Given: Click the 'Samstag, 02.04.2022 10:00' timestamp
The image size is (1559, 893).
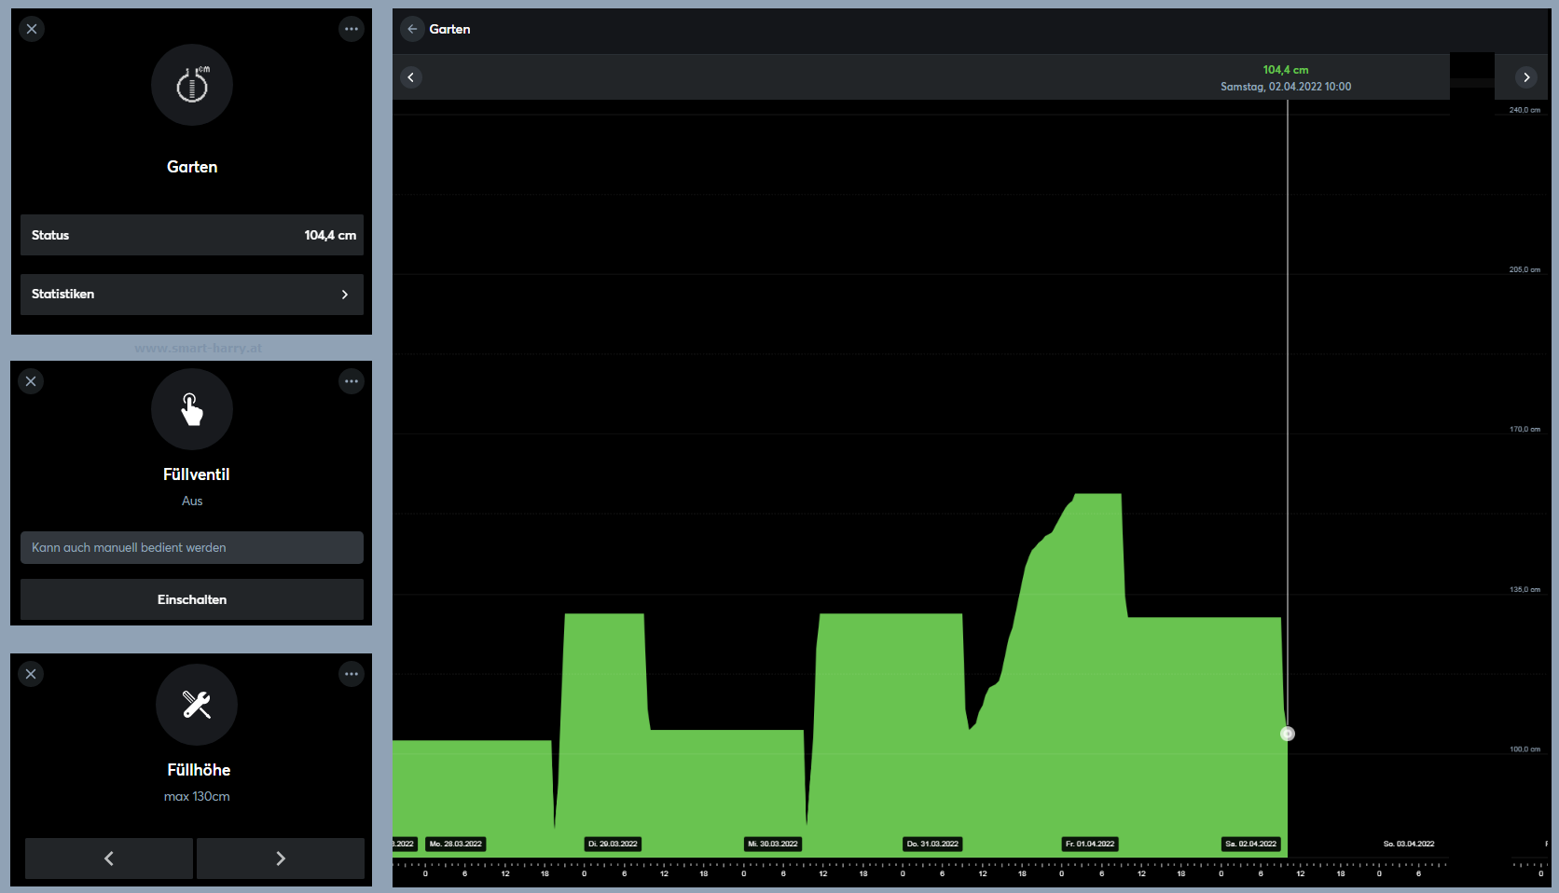Looking at the screenshot, I should pyautogui.click(x=1286, y=87).
